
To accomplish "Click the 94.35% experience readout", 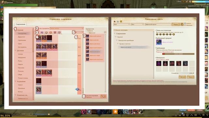I will [x=5, y=115].
